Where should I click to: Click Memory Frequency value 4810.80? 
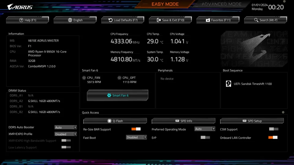[121, 59]
